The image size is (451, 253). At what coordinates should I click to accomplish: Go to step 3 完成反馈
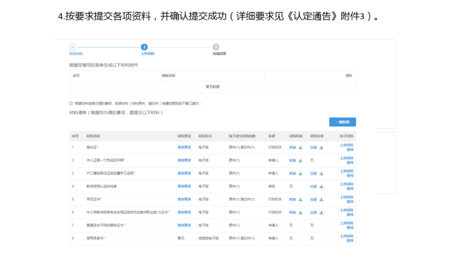pyautogui.click(x=215, y=47)
